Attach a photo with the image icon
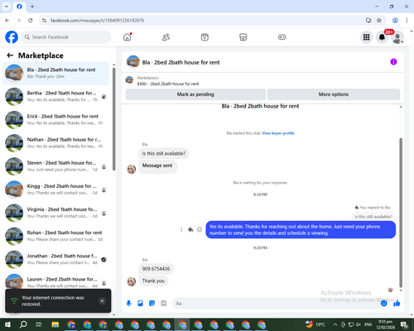 point(140,304)
